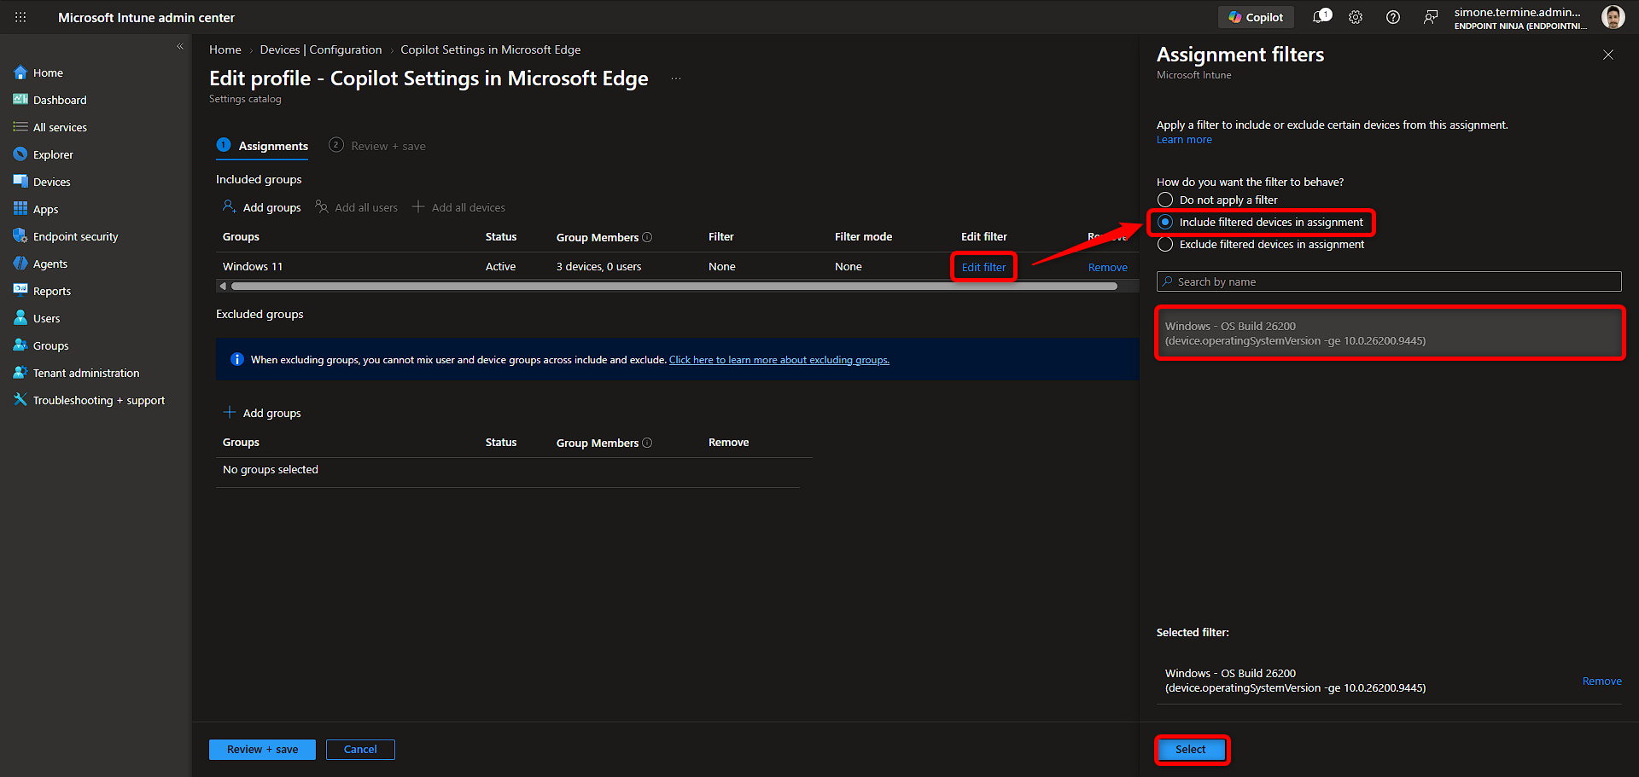Select Do not apply a filter
Viewport: 1639px width, 777px height.
[x=1217, y=200]
